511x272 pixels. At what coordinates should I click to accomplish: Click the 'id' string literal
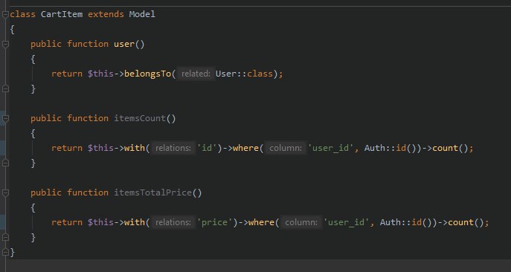tap(208, 148)
